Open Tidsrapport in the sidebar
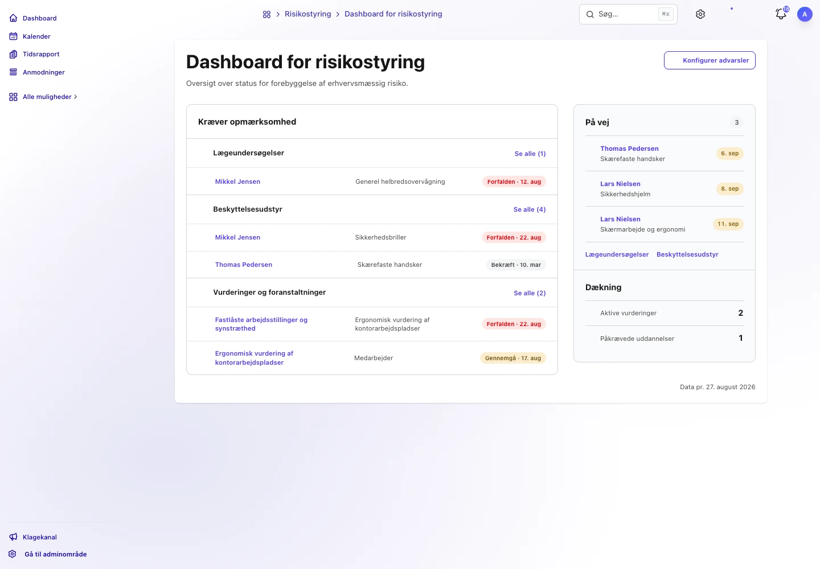Viewport: 820px width, 569px height. tap(41, 54)
